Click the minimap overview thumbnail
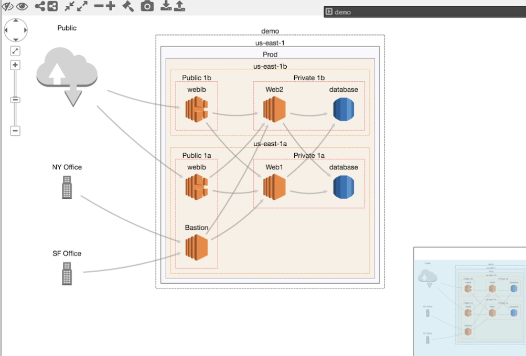The image size is (526, 356). pos(470,301)
